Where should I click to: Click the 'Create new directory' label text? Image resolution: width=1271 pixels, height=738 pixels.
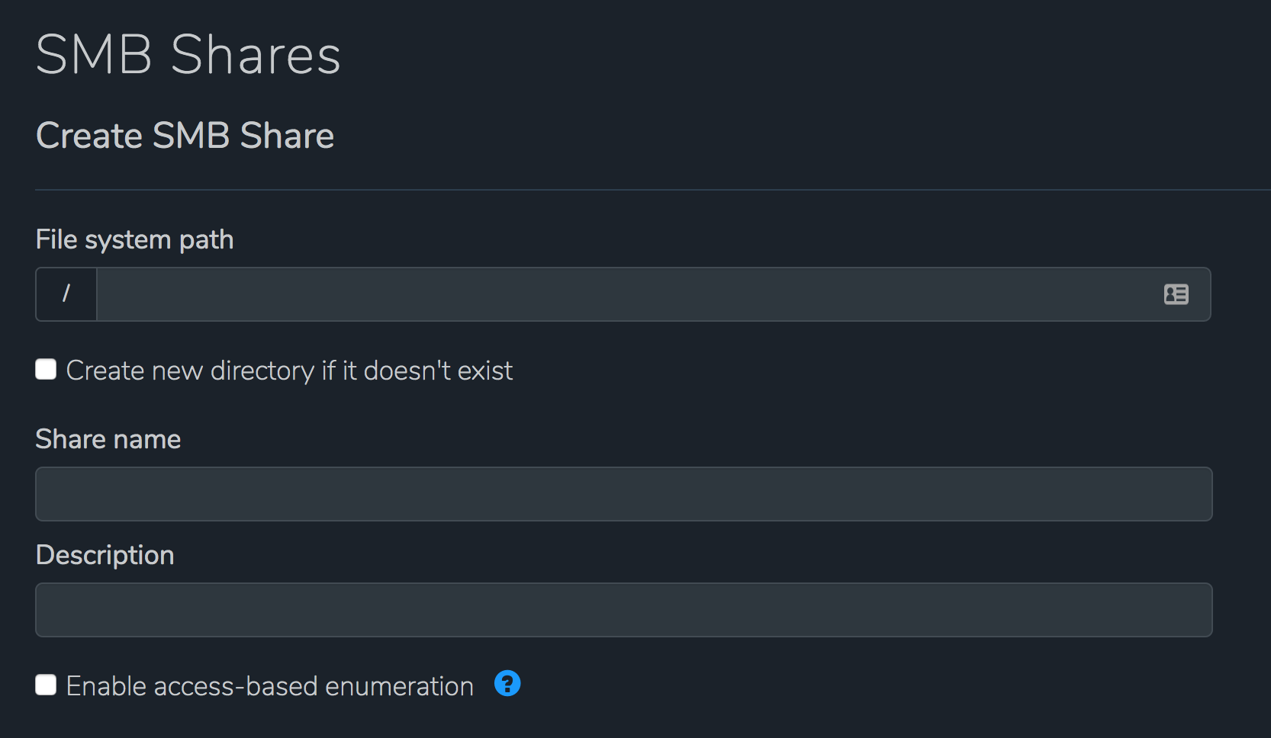pos(288,370)
